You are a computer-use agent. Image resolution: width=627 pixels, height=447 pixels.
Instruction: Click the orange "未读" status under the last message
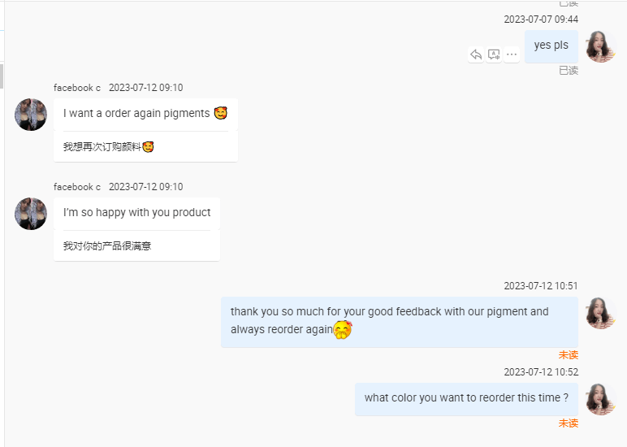[569, 423]
